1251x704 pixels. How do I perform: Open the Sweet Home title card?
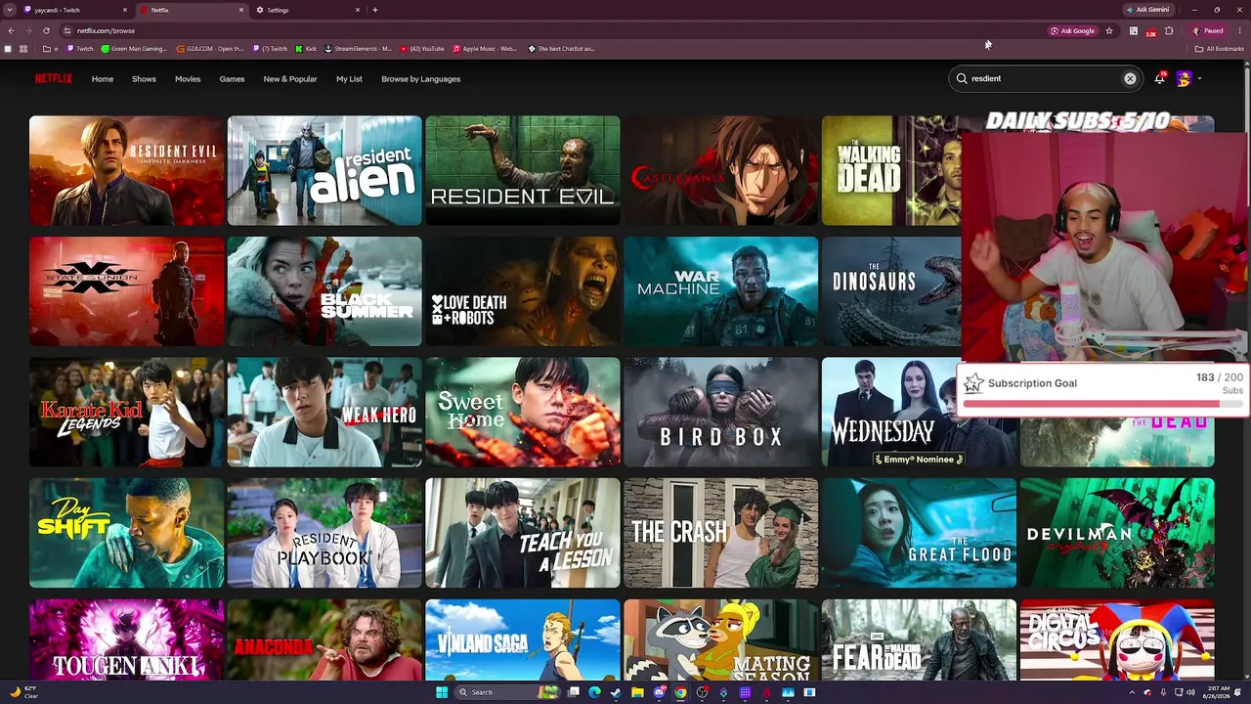(523, 412)
